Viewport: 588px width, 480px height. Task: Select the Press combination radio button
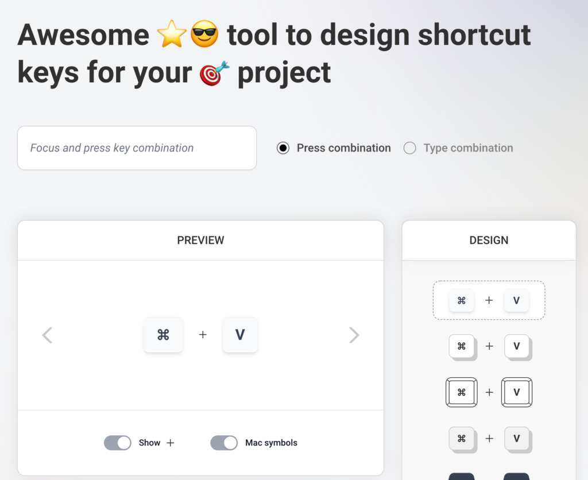(x=283, y=148)
